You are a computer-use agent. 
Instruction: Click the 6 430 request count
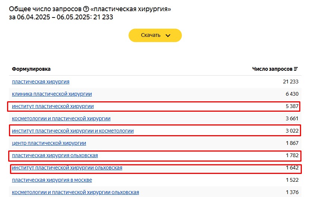click(292, 94)
